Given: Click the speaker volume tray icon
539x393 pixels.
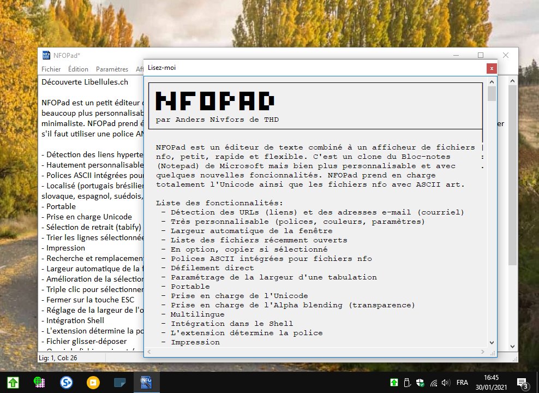Looking at the screenshot, I should [446, 382].
